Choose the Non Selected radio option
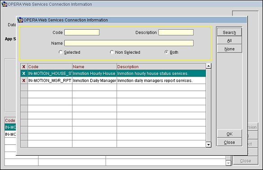This screenshot has height=170, width=263. [x=111, y=52]
